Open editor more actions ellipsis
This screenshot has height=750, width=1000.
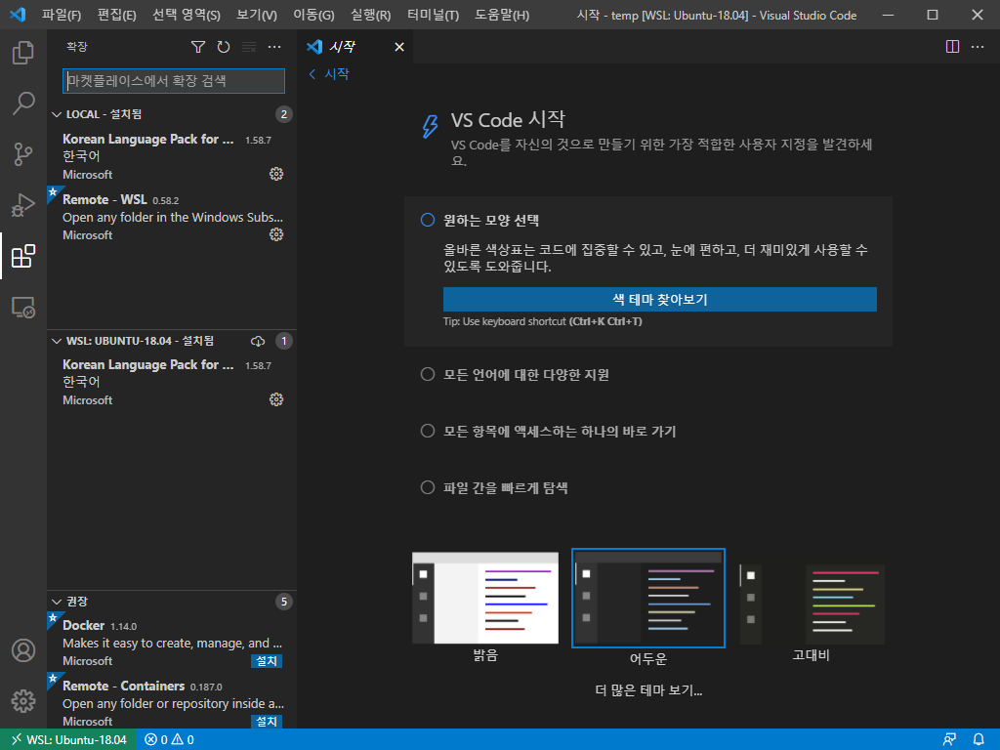977,47
